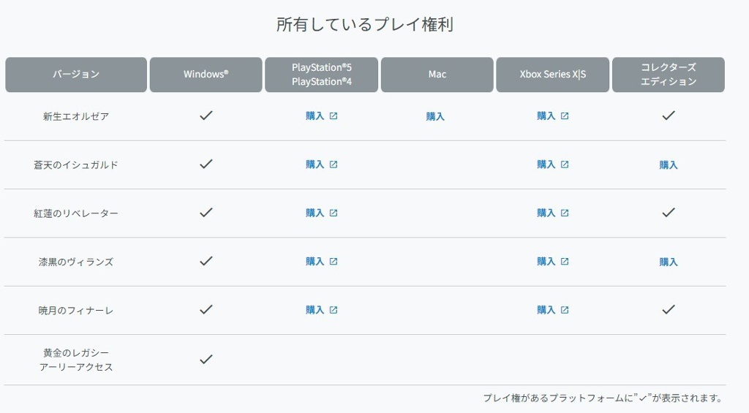749x413 pixels.
Task: Click external link icon for 新生エオルゼア PlayStation purchase
Action: (334, 116)
